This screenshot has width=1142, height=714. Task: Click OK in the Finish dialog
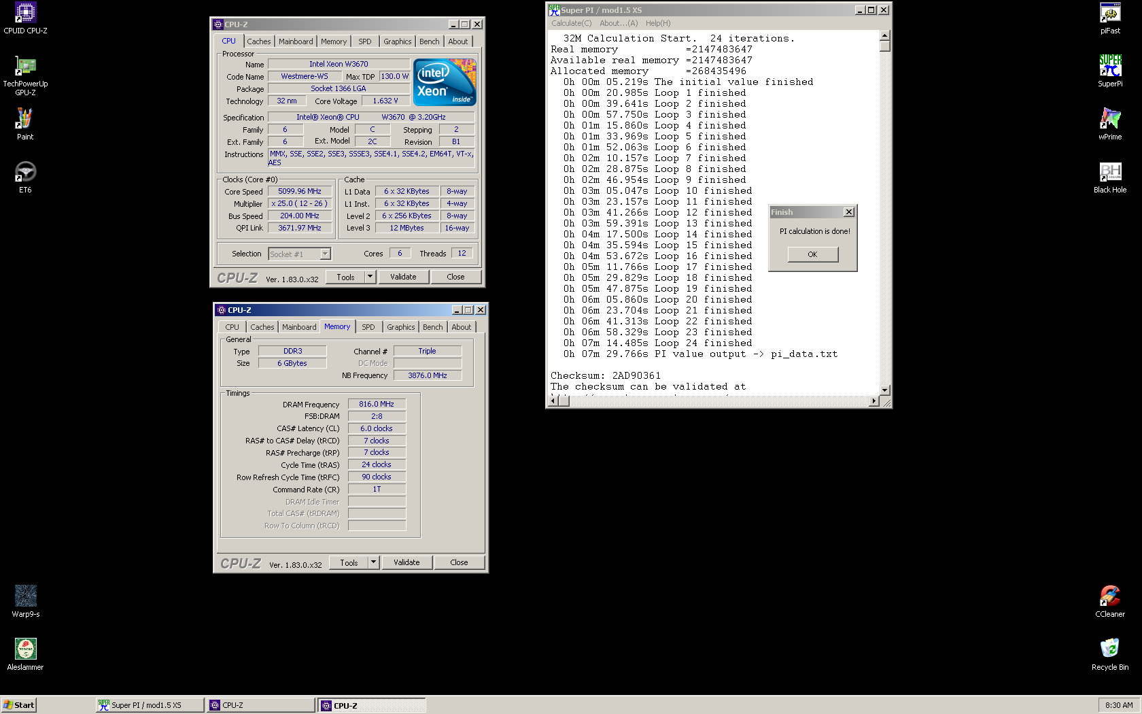[812, 254]
